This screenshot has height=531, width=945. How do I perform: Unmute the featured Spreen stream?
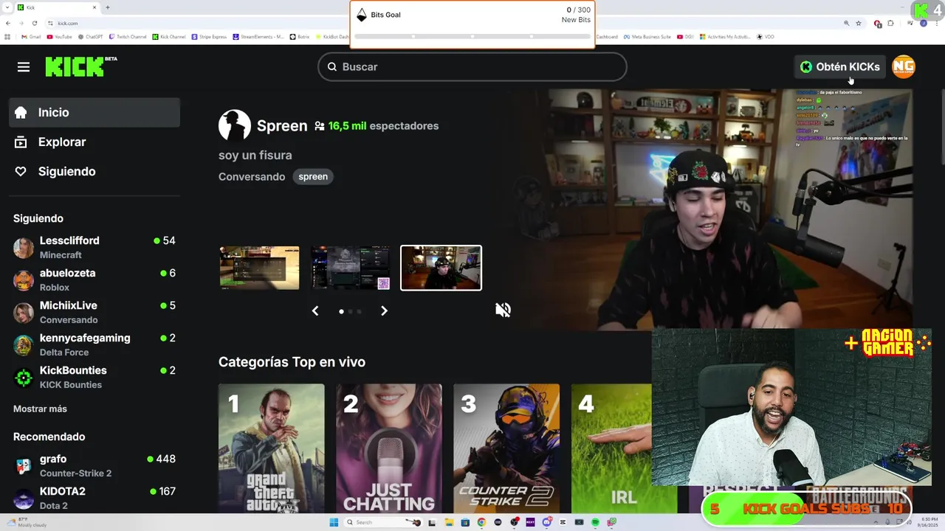[x=503, y=310]
